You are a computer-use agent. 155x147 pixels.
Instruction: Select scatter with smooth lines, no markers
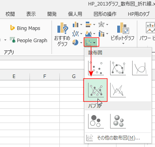pos(140,68)
